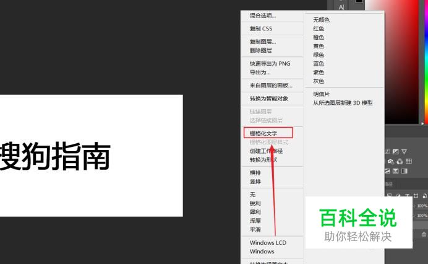Set text orientation to 竖排
Image resolution: width=428 pixels, height=264 pixels.
(255, 182)
